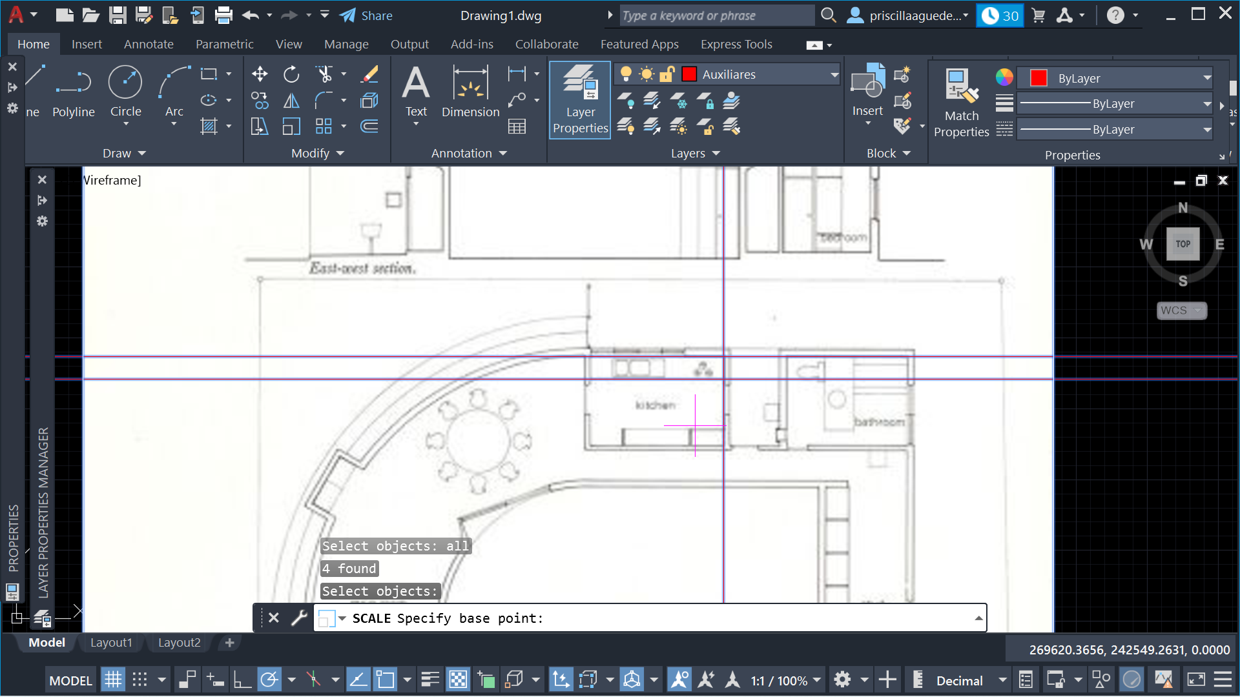This screenshot has height=697, width=1240.
Task: Click the keyword search field
Action: tap(717, 15)
